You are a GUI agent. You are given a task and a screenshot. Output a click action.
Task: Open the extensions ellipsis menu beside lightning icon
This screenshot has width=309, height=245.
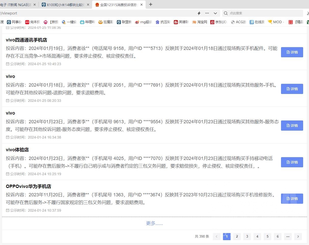coord(207,13)
